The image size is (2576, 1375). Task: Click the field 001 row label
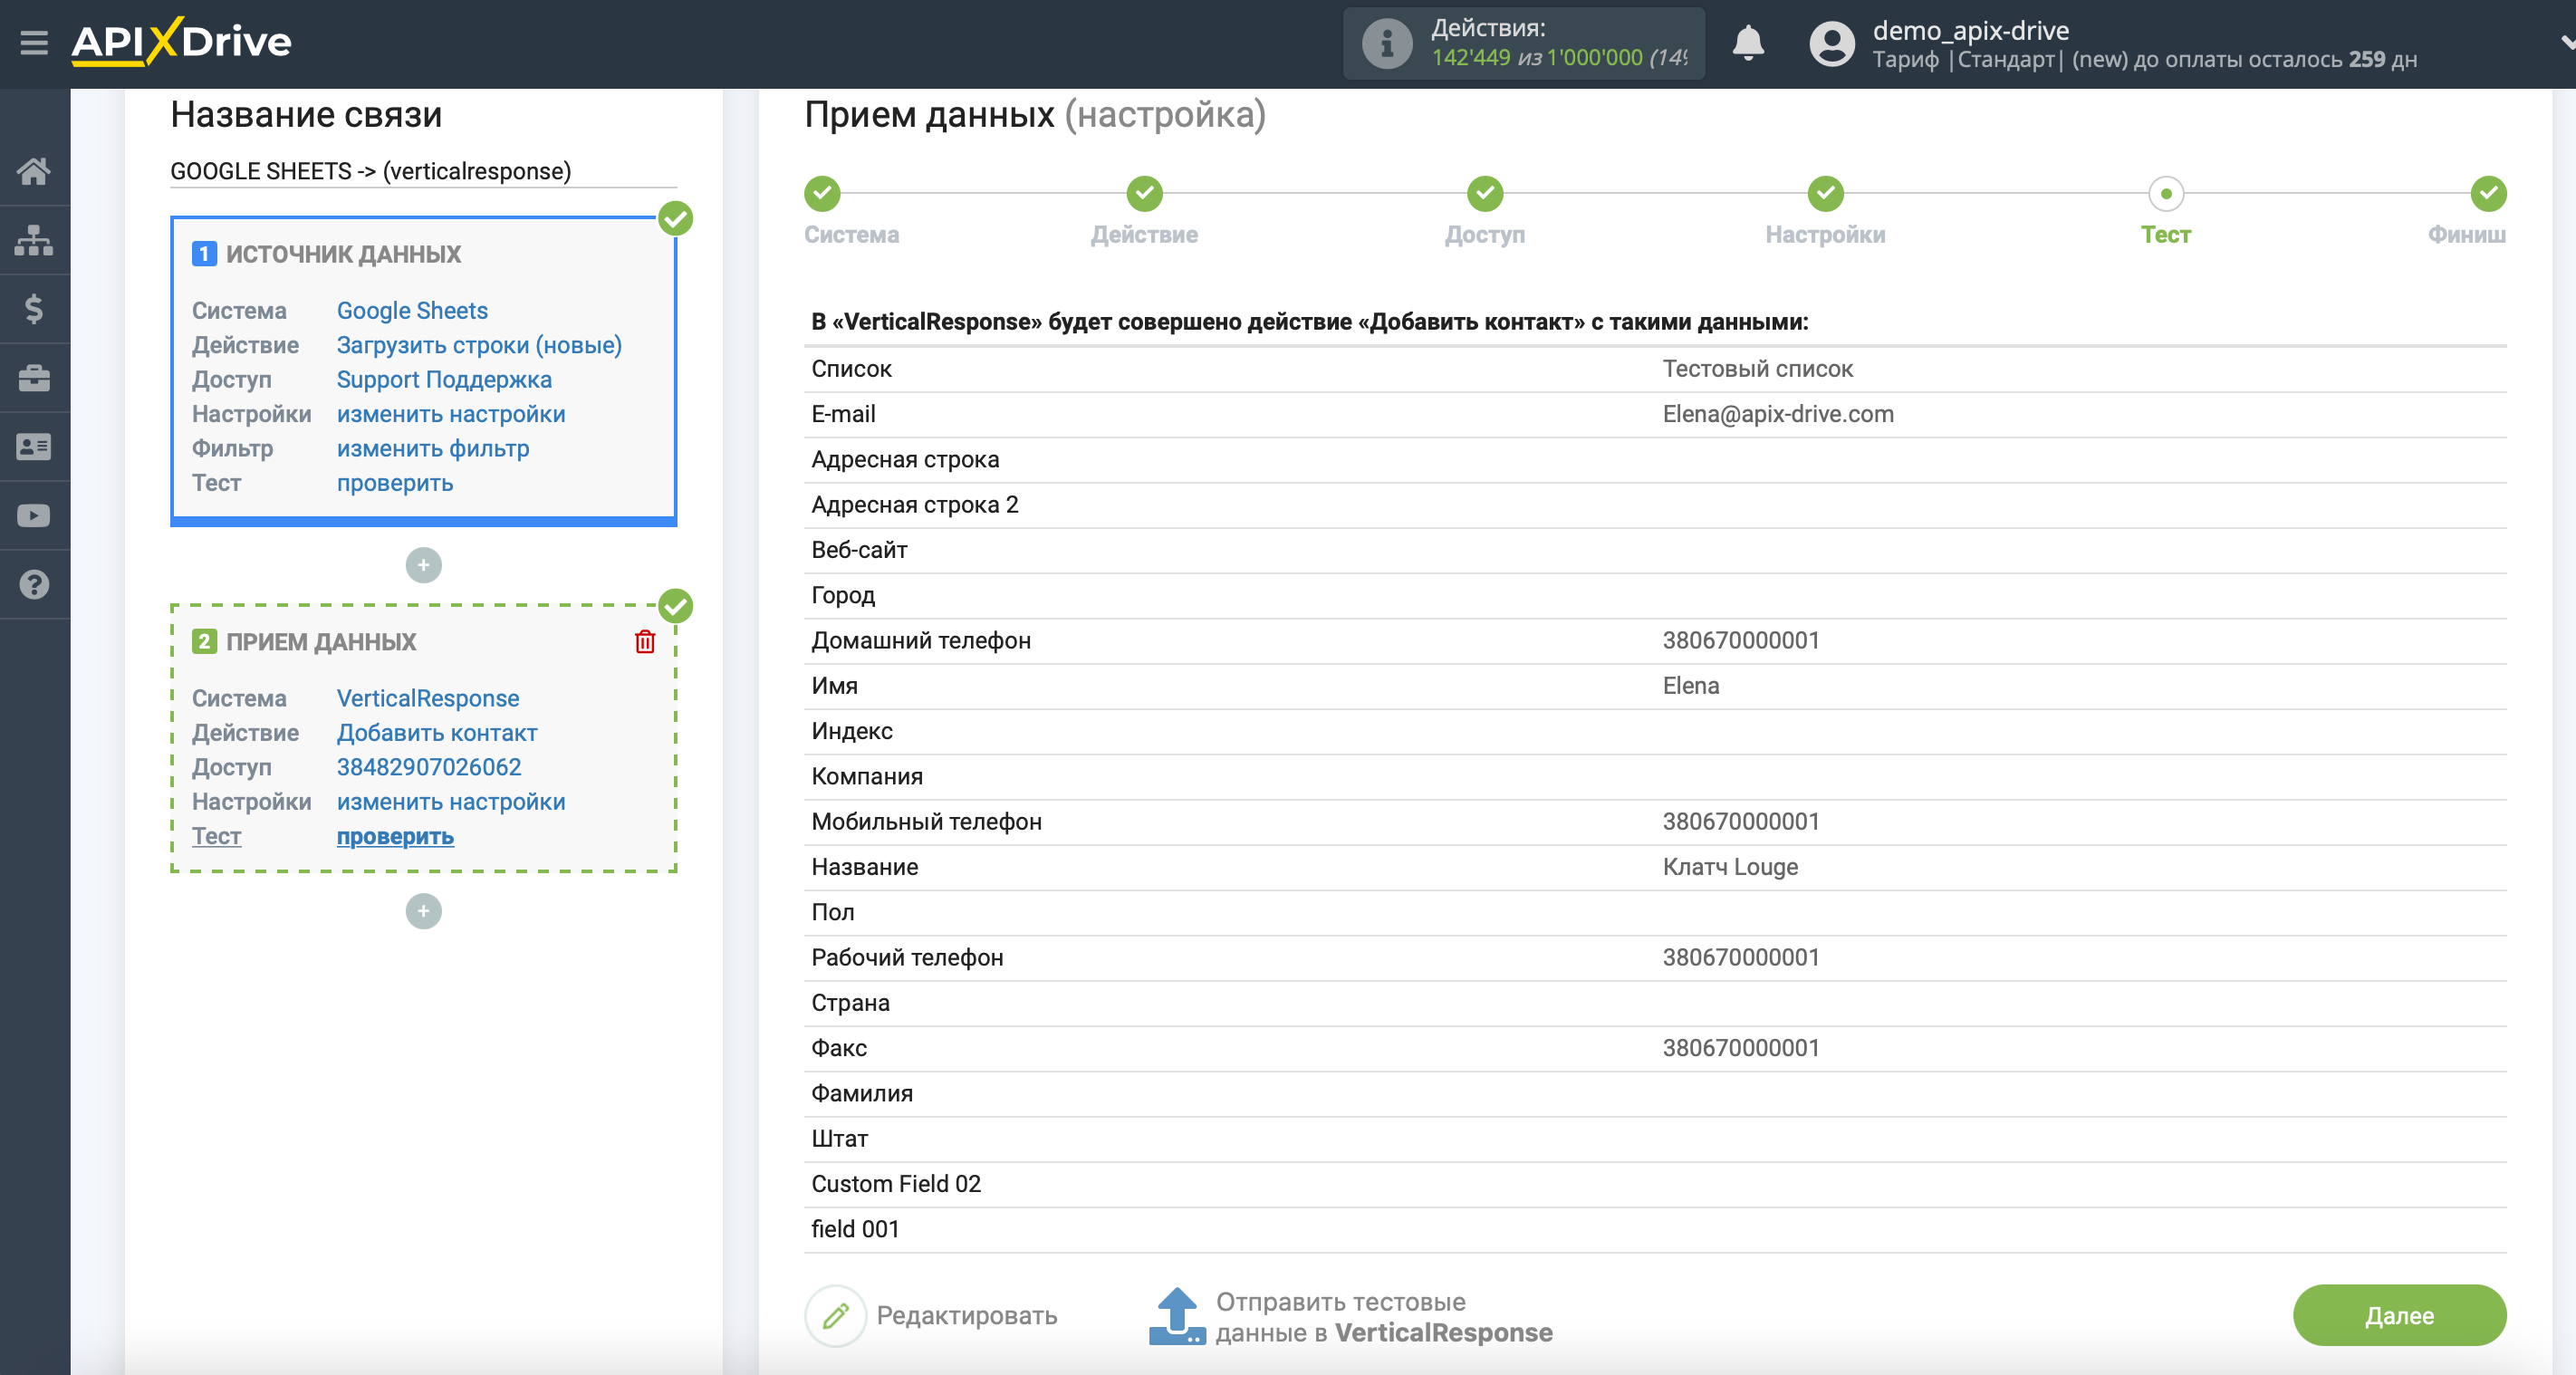(855, 1229)
